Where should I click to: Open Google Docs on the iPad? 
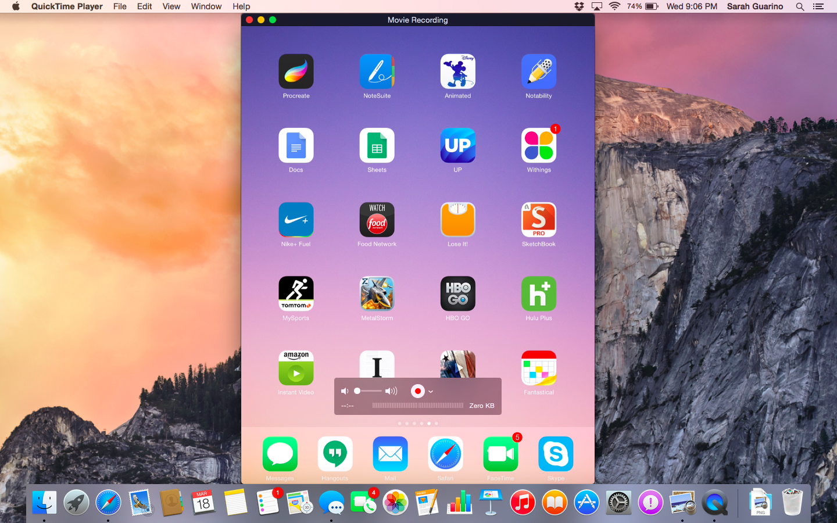point(296,145)
